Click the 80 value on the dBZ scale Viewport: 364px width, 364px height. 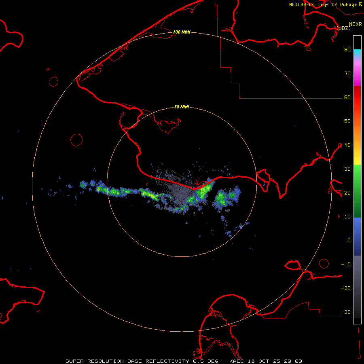(x=347, y=50)
